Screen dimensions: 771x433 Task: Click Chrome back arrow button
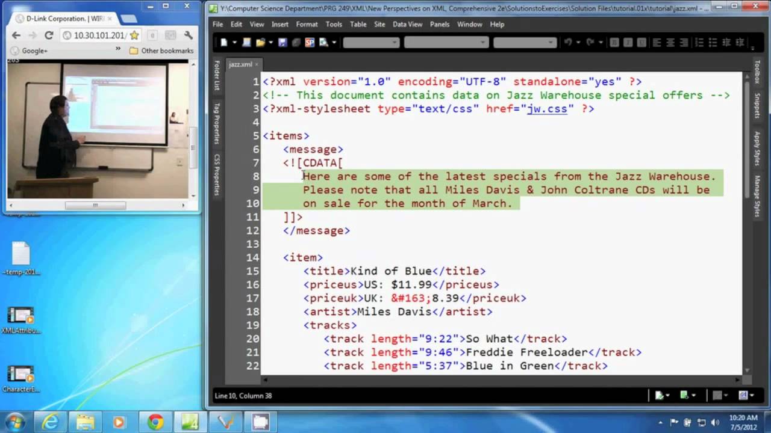click(x=16, y=35)
